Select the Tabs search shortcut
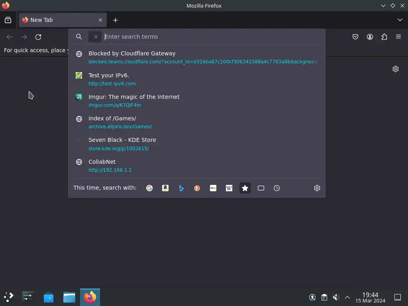 (x=261, y=188)
